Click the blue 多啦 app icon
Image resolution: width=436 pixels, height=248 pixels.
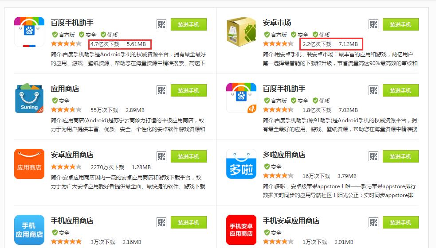[x=241, y=164]
